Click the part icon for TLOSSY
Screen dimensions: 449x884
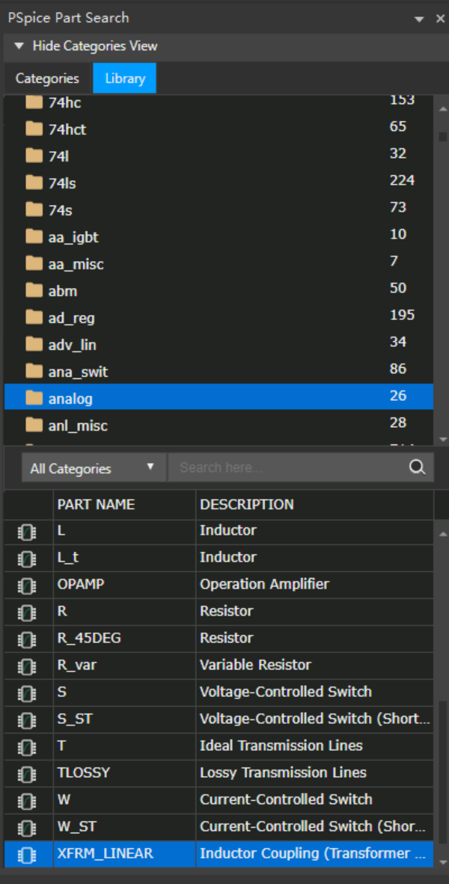(27, 774)
